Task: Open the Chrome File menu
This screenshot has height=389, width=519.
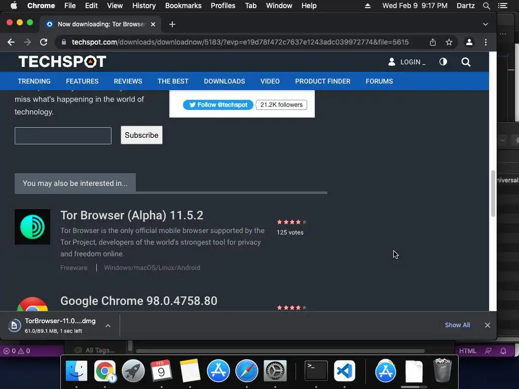Action: (x=70, y=6)
